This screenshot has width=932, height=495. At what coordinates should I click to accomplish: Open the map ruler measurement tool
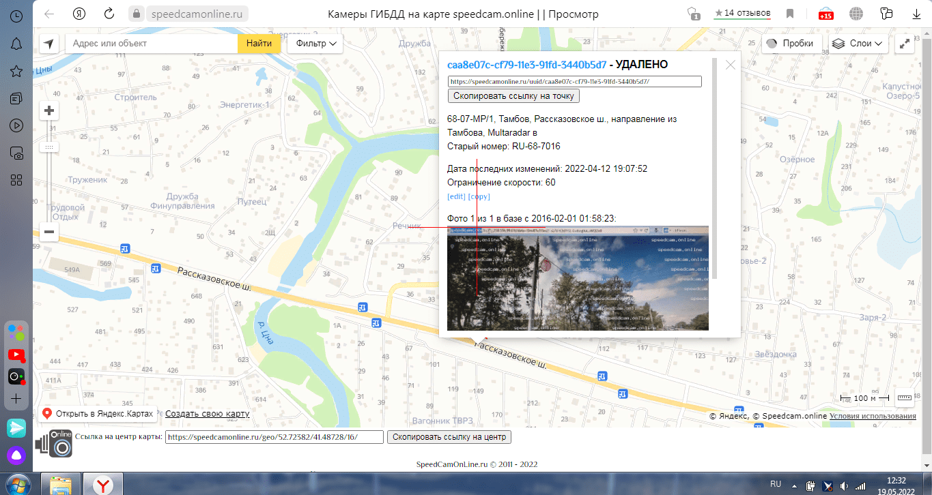coord(905,397)
